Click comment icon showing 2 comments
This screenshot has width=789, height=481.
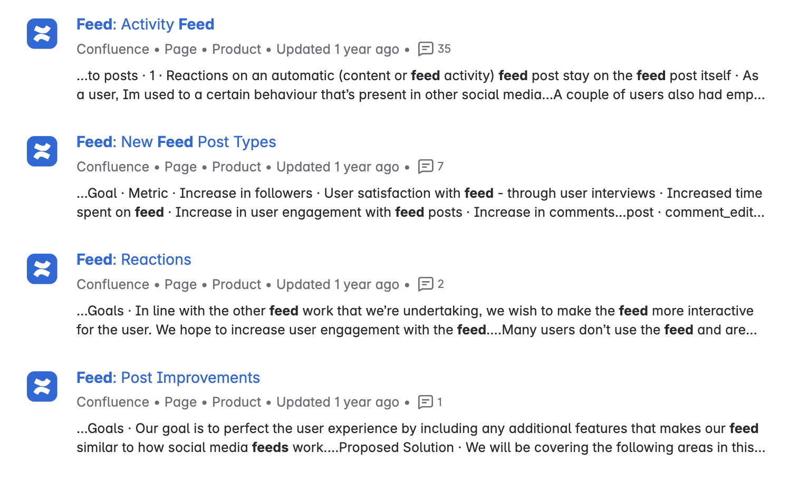click(x=426, y=284)
